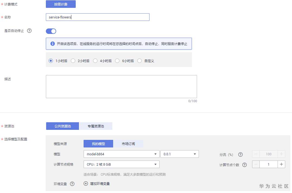
Task: Open help icon beside 环境变量
Action: tap(72, 184)
